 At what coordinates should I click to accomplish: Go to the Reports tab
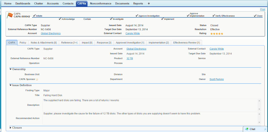(138, 3)
